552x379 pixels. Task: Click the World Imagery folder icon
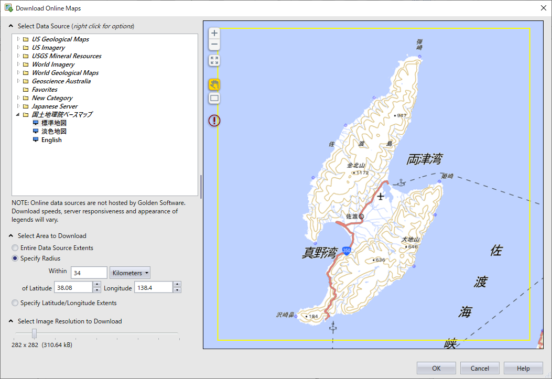point(26,64)
